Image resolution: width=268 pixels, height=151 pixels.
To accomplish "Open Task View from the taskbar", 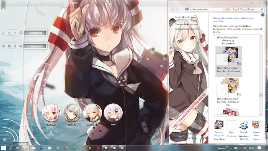I will 18,148.
